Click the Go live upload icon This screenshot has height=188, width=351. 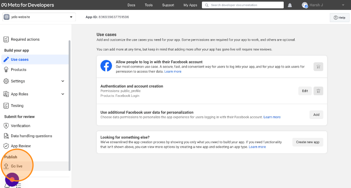(x=6, y=166)
